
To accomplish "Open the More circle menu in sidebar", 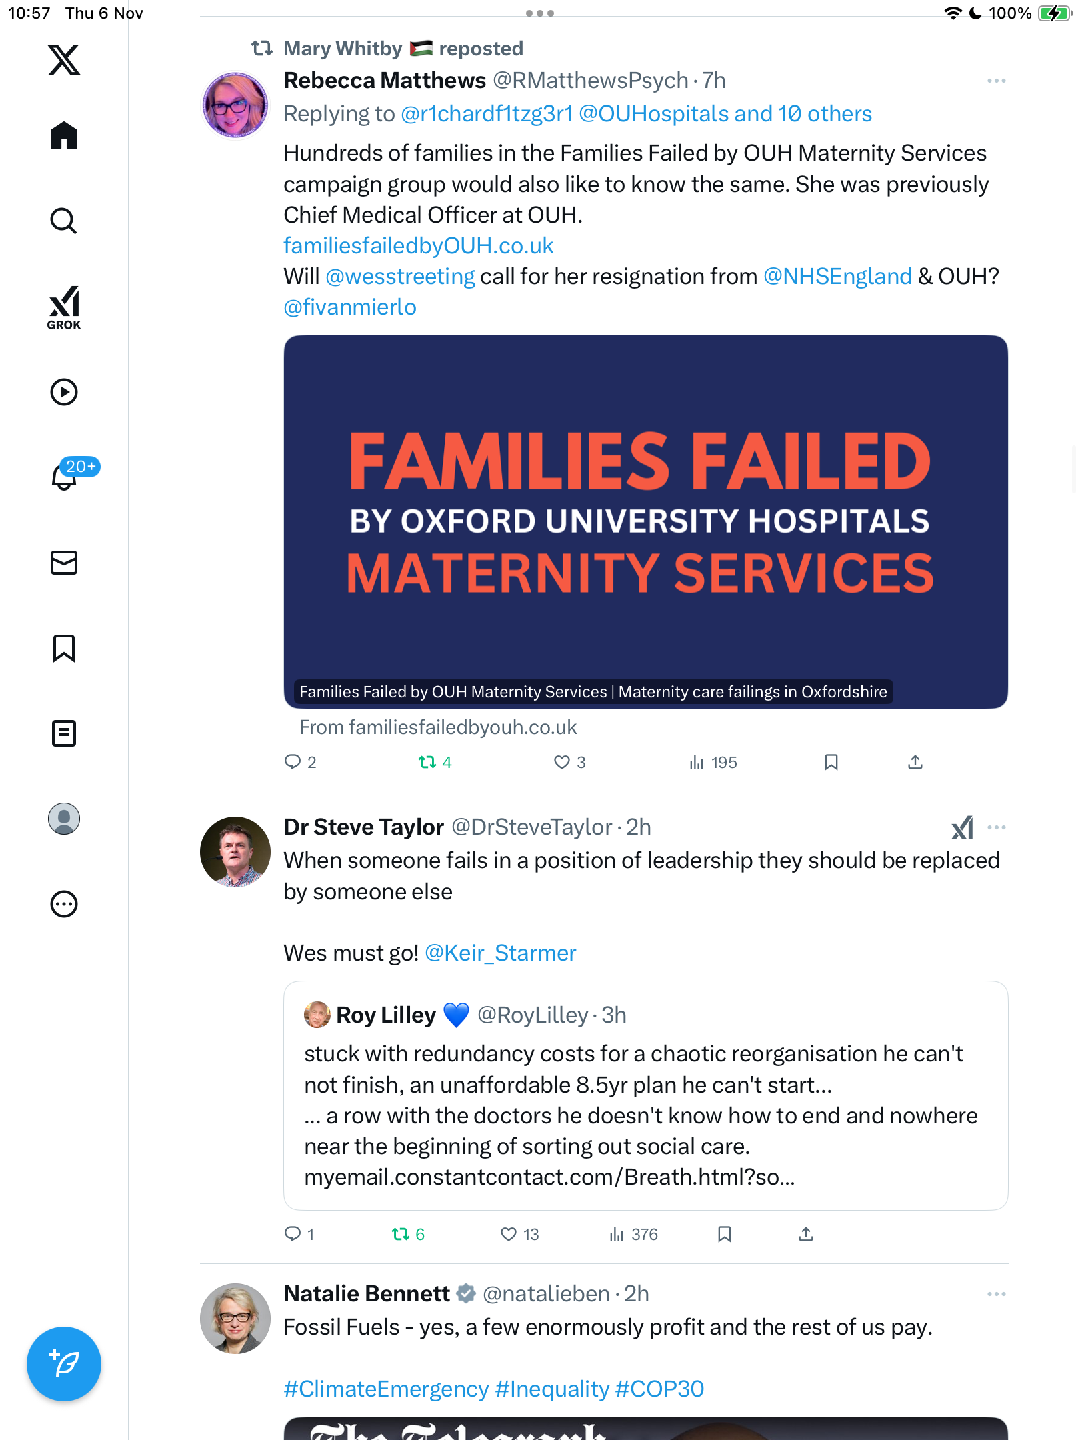I will 64,904.
